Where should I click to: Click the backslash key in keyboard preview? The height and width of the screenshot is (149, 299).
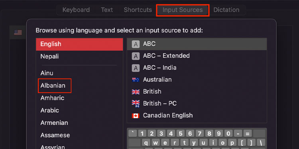(x=261, y=143)
